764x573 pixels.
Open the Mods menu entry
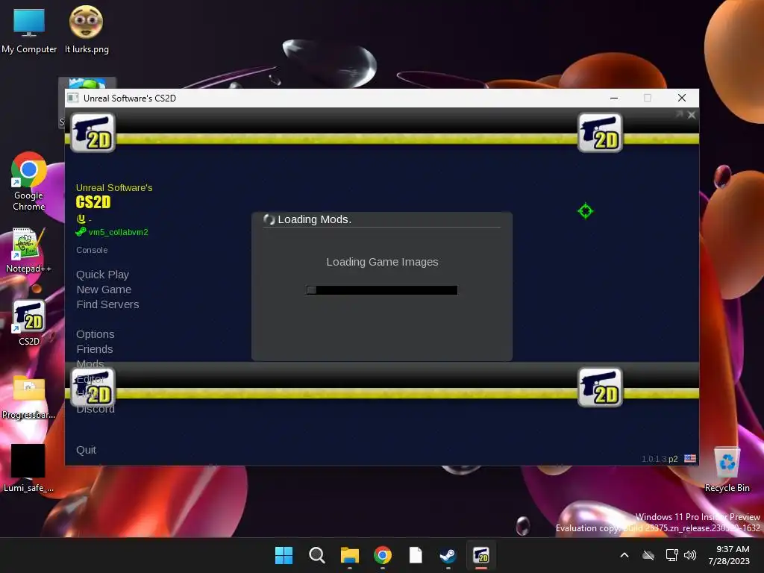[90, 364]
